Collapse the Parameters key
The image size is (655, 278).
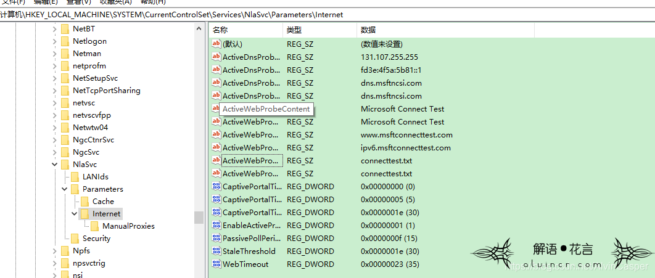(65, 189)
